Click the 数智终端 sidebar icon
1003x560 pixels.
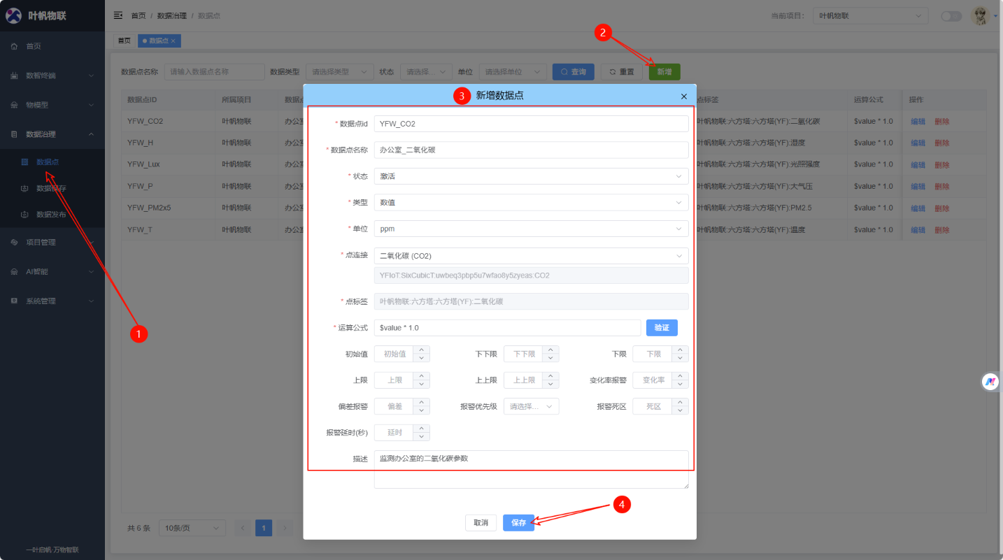pyautogui.click(x=14, y=76)
